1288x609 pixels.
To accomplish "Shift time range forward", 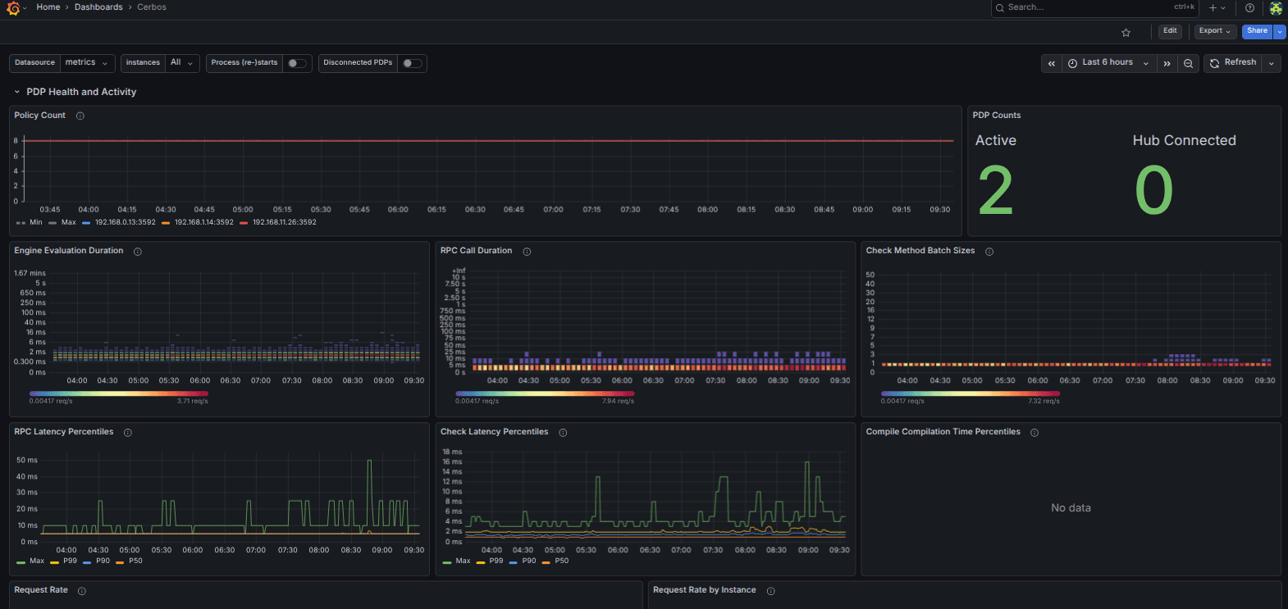I will (1167, 63).
